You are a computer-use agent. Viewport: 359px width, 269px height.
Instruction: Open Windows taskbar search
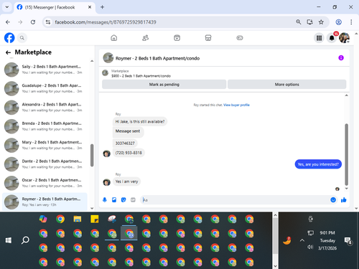click(x=25, y=240)
